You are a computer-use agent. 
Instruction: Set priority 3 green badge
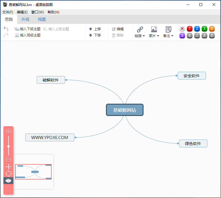click(204, 29)
